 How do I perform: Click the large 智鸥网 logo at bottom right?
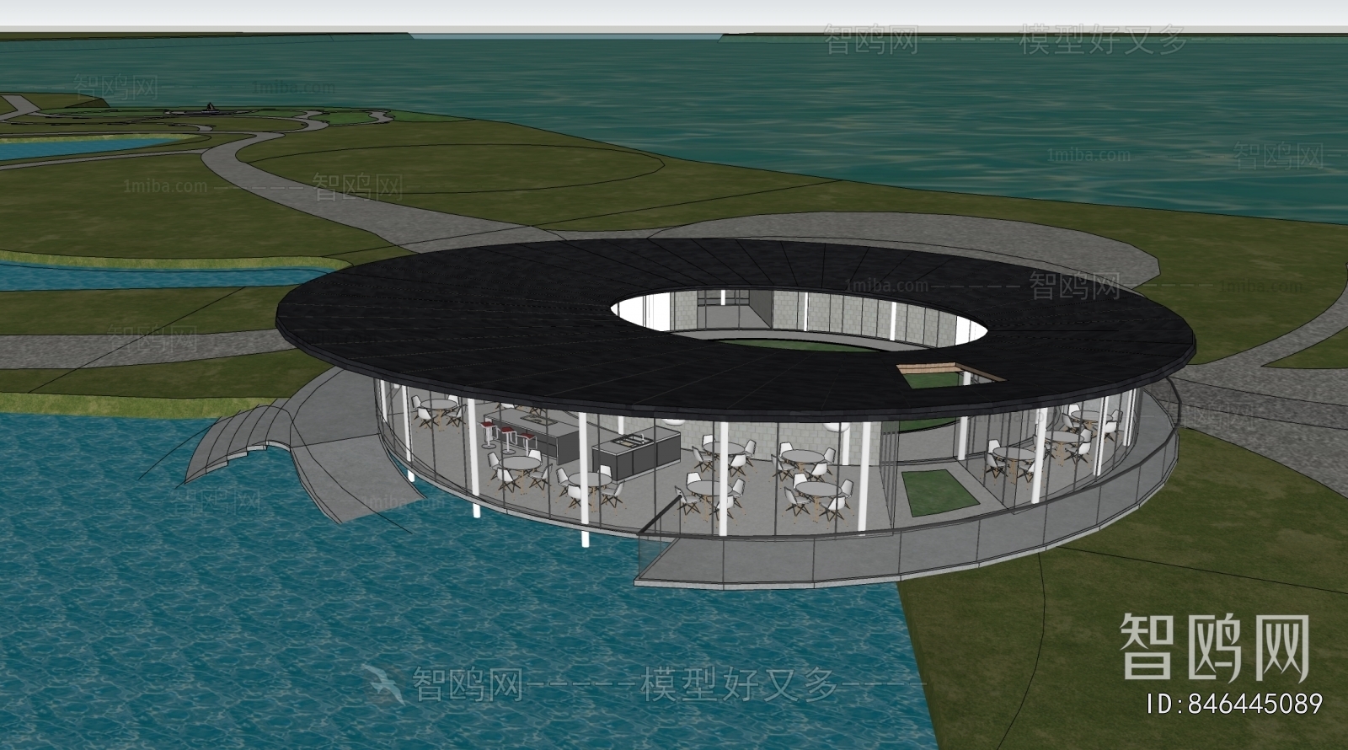[1214, 647]
